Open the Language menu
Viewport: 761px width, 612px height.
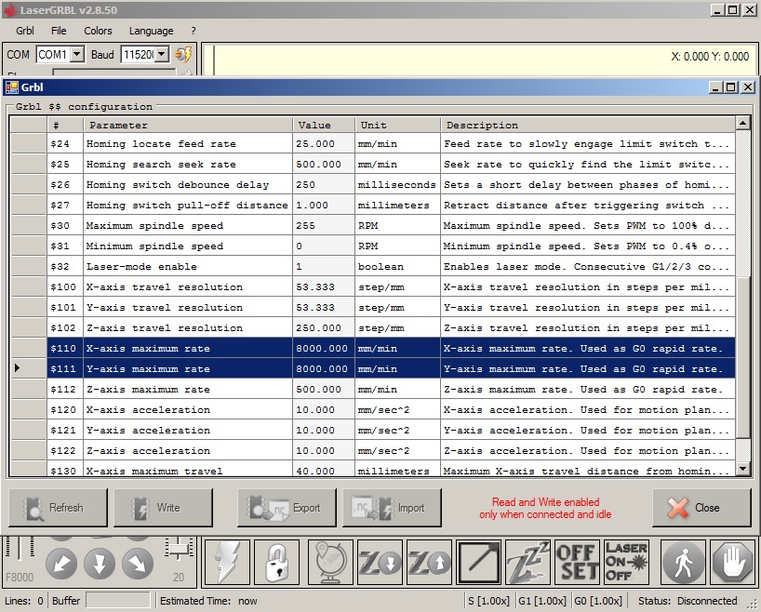tap(151, 31)
